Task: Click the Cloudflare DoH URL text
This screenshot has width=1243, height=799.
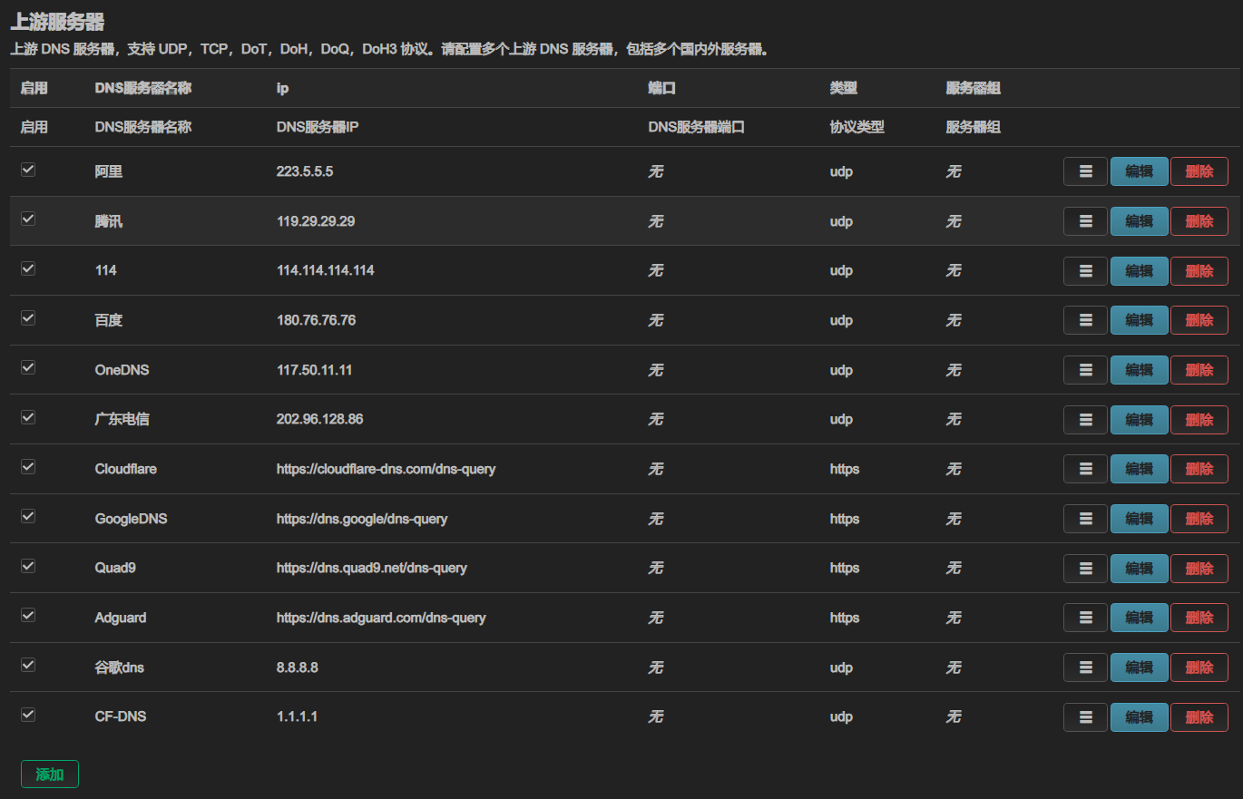Action: point(386,469)
